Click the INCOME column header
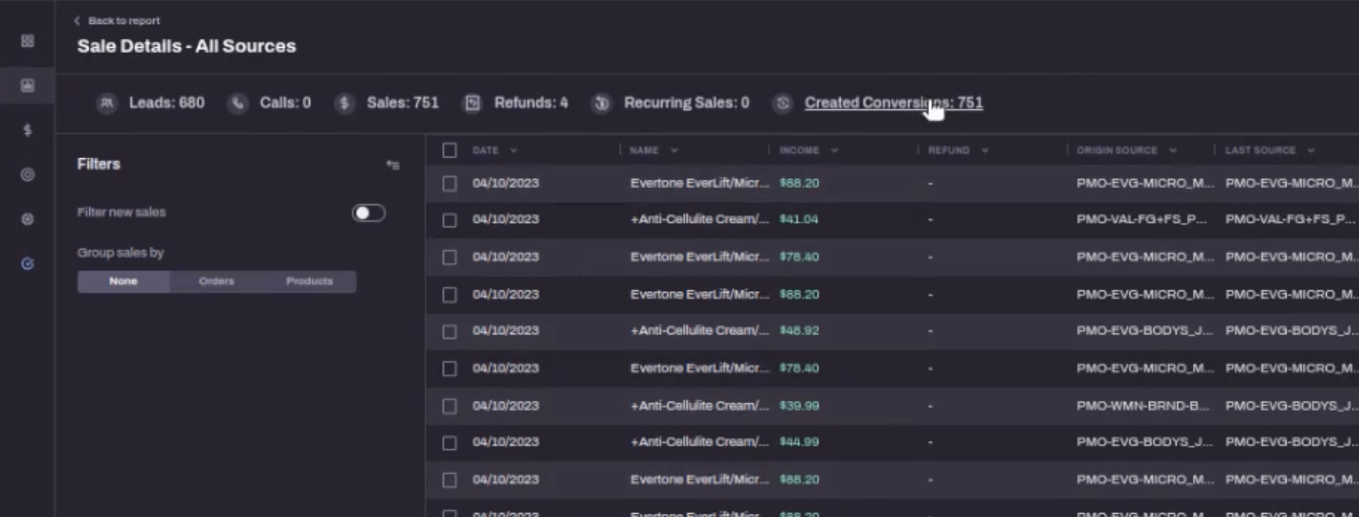The width and height of the screenshot is (1359, 517). pos(799,151)
